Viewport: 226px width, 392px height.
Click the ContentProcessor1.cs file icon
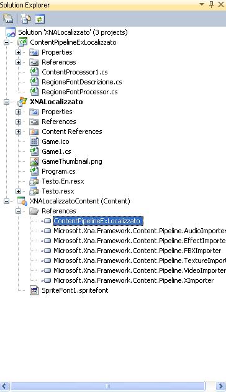(34, 72)
